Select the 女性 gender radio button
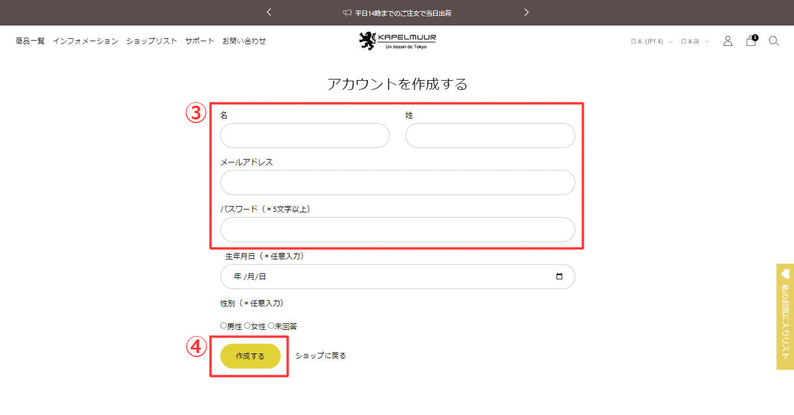The width and height of the screenshot is (794, 415). 247,326
